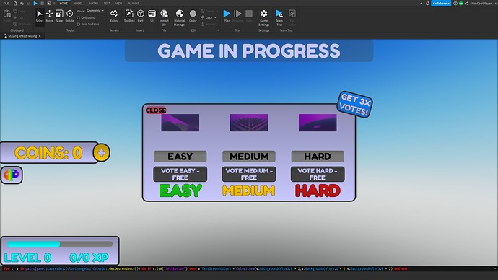Expand the Color dropdown arrow
498x280 pixels.
pyautogui.click(x=193, y=25)
